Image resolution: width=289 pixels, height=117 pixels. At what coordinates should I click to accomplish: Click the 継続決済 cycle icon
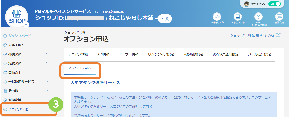5,63
